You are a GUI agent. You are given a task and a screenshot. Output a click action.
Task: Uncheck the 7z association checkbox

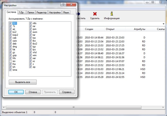(10, 26)
